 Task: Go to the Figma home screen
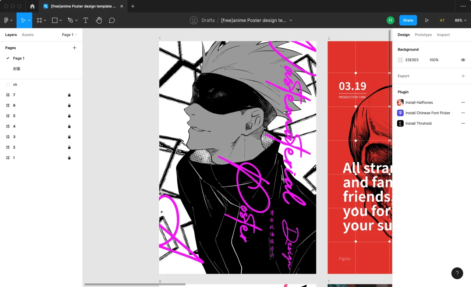(32, 6)
